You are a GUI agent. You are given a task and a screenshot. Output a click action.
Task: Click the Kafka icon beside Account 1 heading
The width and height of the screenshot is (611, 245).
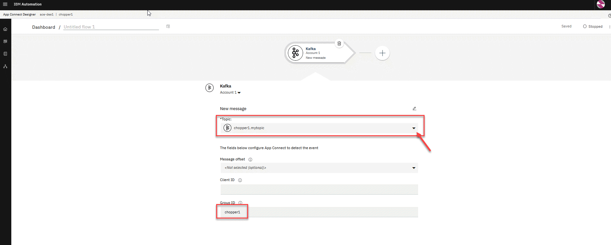(209, 87)
